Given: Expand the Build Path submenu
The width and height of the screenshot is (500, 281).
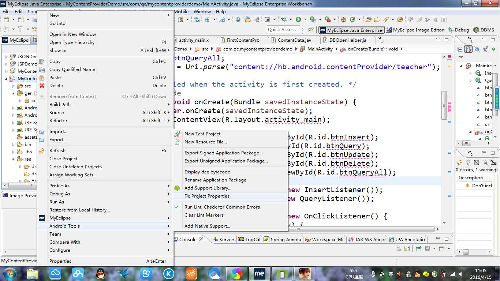Looking at the screenshot, I should [x=105, y=105].
